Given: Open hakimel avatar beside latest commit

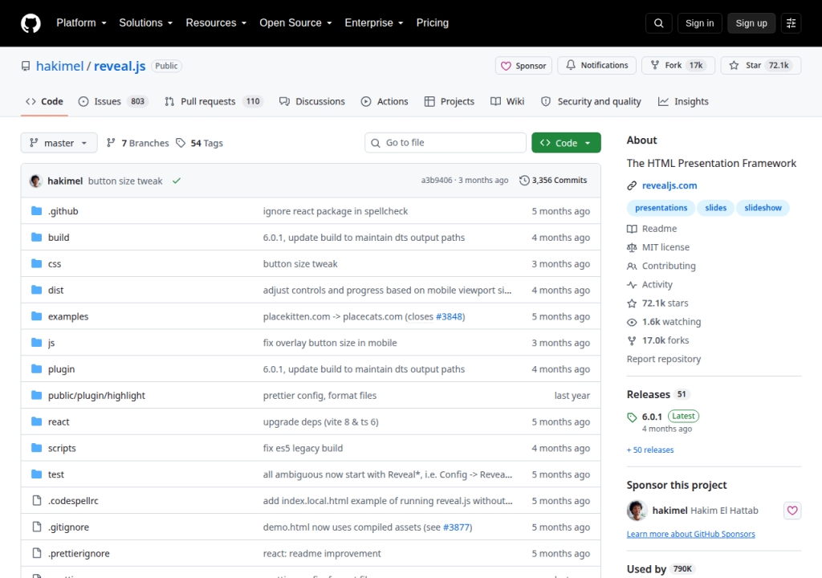Looking at the screenshot, I should pyautogui.click(x=35, y=181).
